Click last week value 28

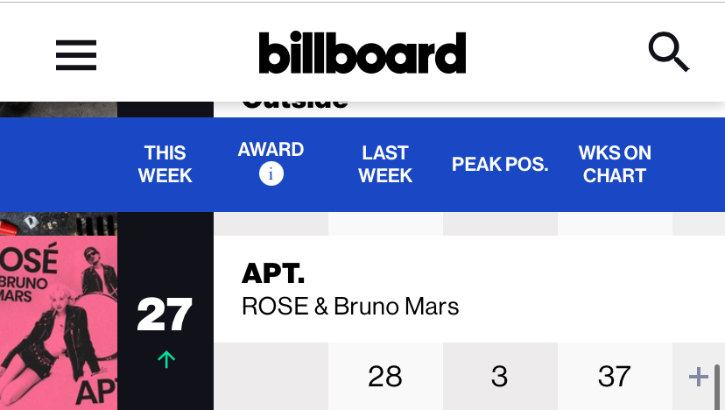click(385, 376)
